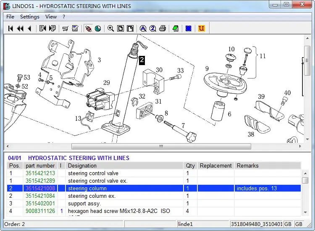Click part number link 9008311126
Screen dimensions: 315x231
click(40, 211)
